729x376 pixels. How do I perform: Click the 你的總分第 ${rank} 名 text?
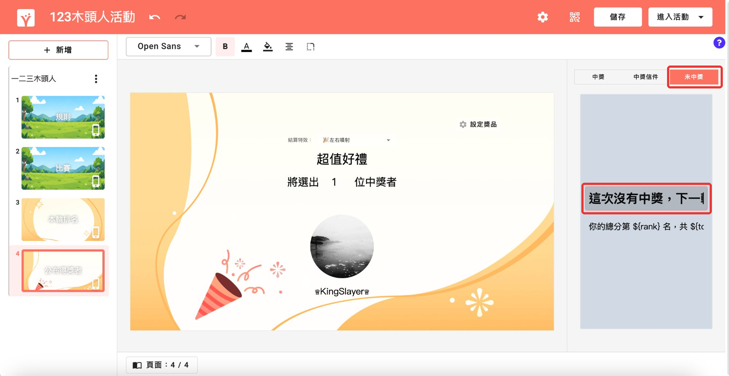pos(646,227)
